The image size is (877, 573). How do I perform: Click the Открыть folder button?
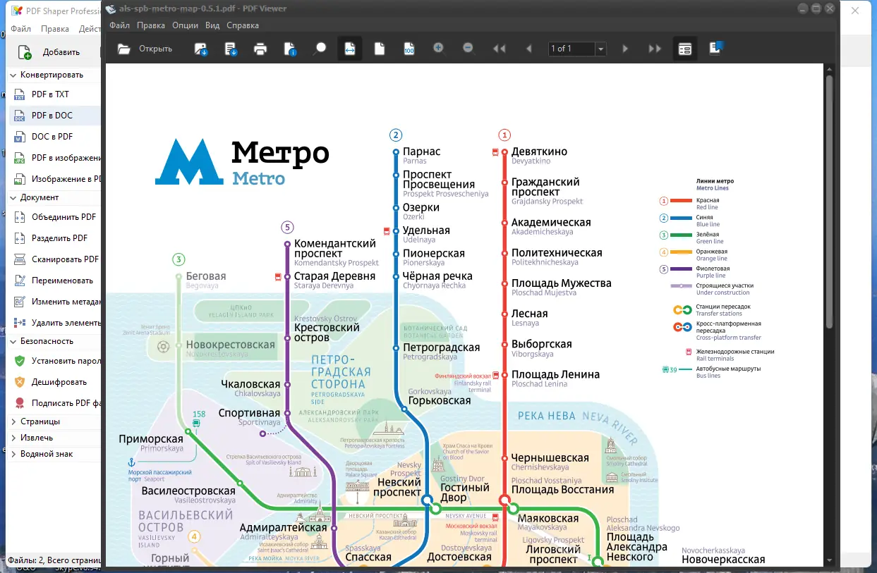coord(145,49)
